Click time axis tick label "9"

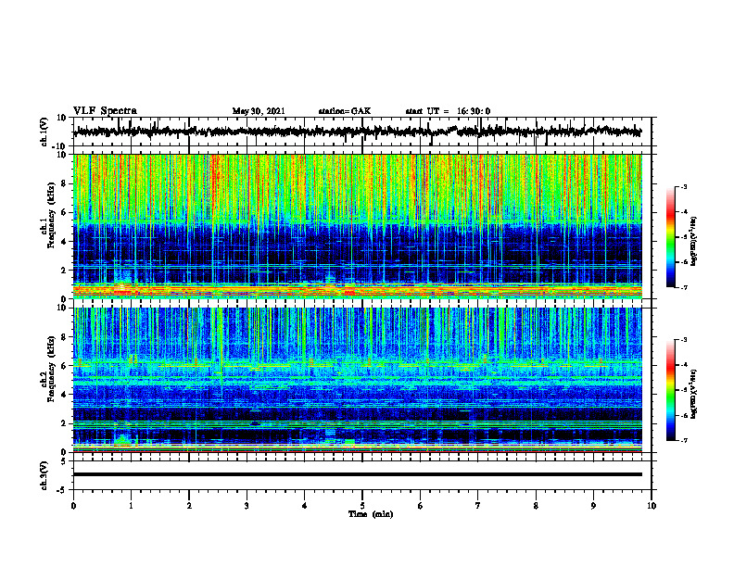593,506
